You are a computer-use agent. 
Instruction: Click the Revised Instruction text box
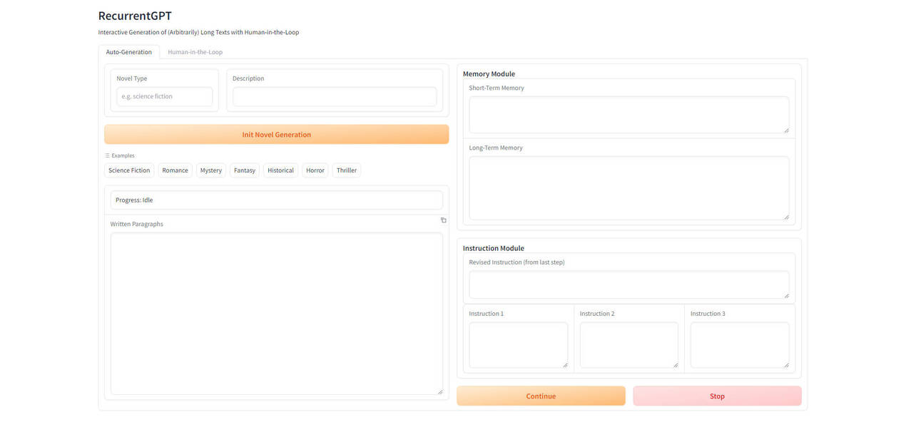click(x=628, y=285)
